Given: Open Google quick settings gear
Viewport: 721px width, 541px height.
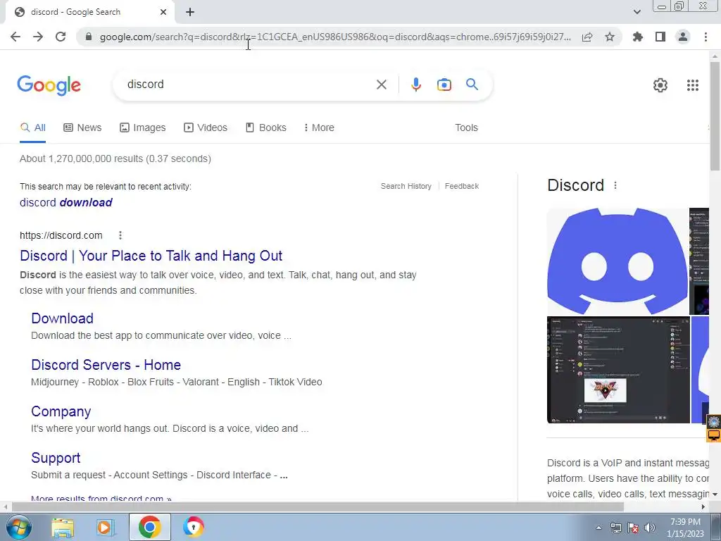Looking at the screenshot, I should 660,85.
